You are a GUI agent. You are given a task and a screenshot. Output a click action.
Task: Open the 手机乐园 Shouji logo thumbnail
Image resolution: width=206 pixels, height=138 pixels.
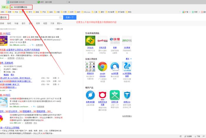[102, 41]
